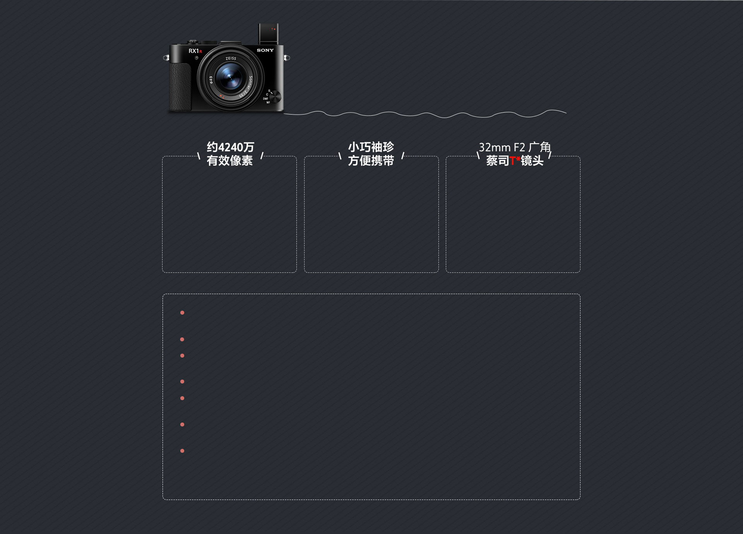Click the focus mode dial on camera

(275, 96)
